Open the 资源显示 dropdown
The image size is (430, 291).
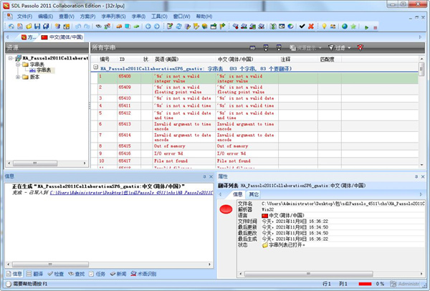click(305, 48)
